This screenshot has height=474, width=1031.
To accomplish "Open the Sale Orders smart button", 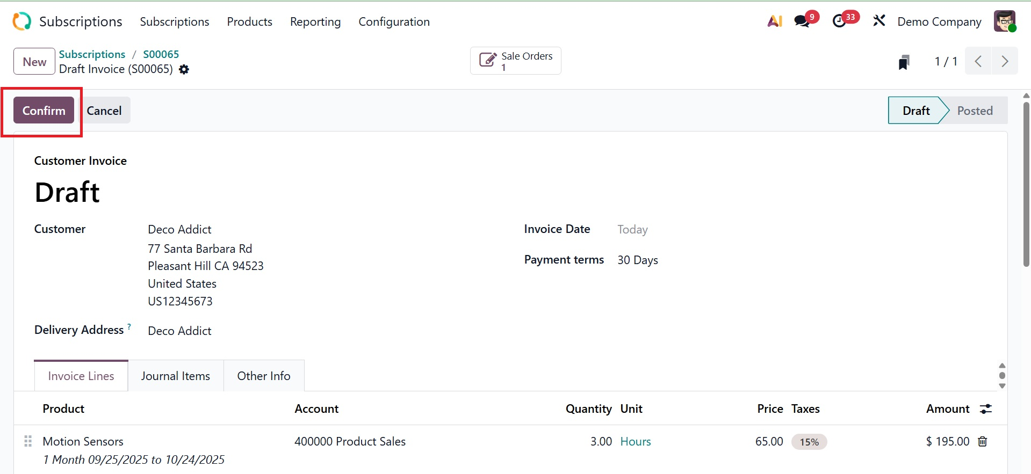I will 515,61.
